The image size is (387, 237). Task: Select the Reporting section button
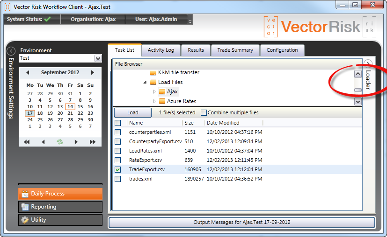pos(60,207)
